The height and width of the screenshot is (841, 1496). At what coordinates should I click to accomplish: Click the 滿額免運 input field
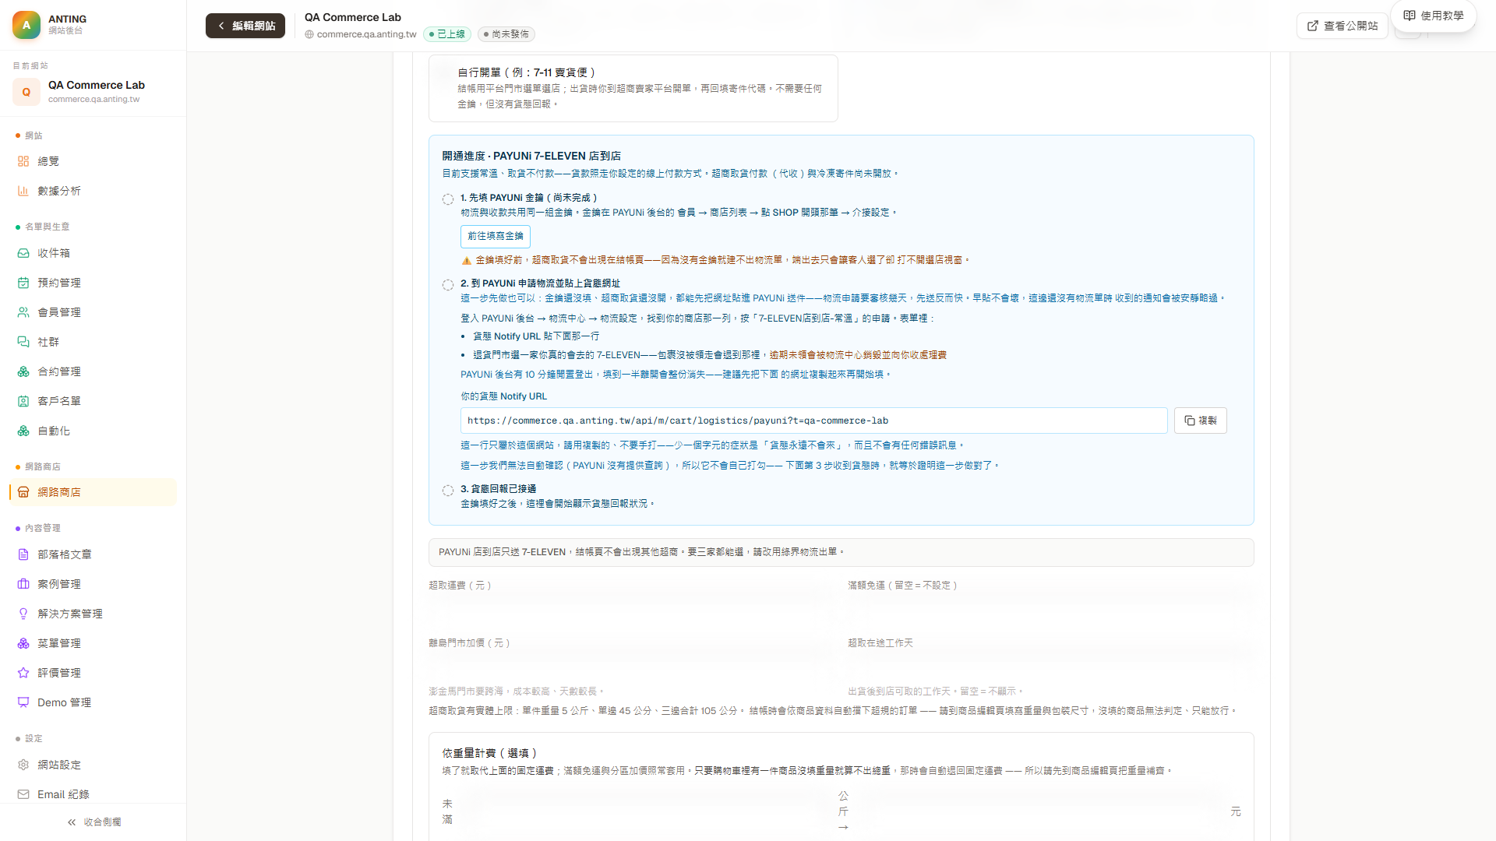tap(1051, 610)
